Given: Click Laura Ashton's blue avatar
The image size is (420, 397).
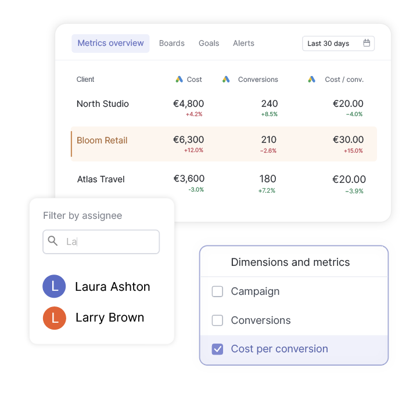Looking at the screenshot, I should point(54,286).
